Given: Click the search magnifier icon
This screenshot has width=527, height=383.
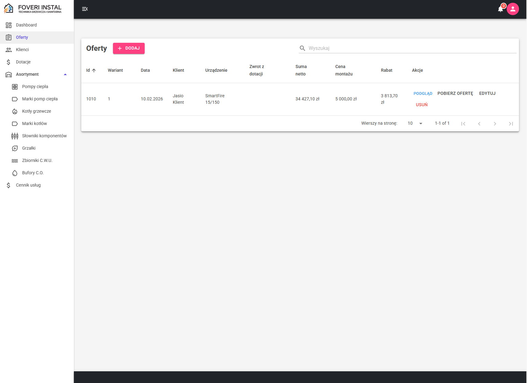Looking at the screenshot, I should pyautogui.click(x=303, y=48).
